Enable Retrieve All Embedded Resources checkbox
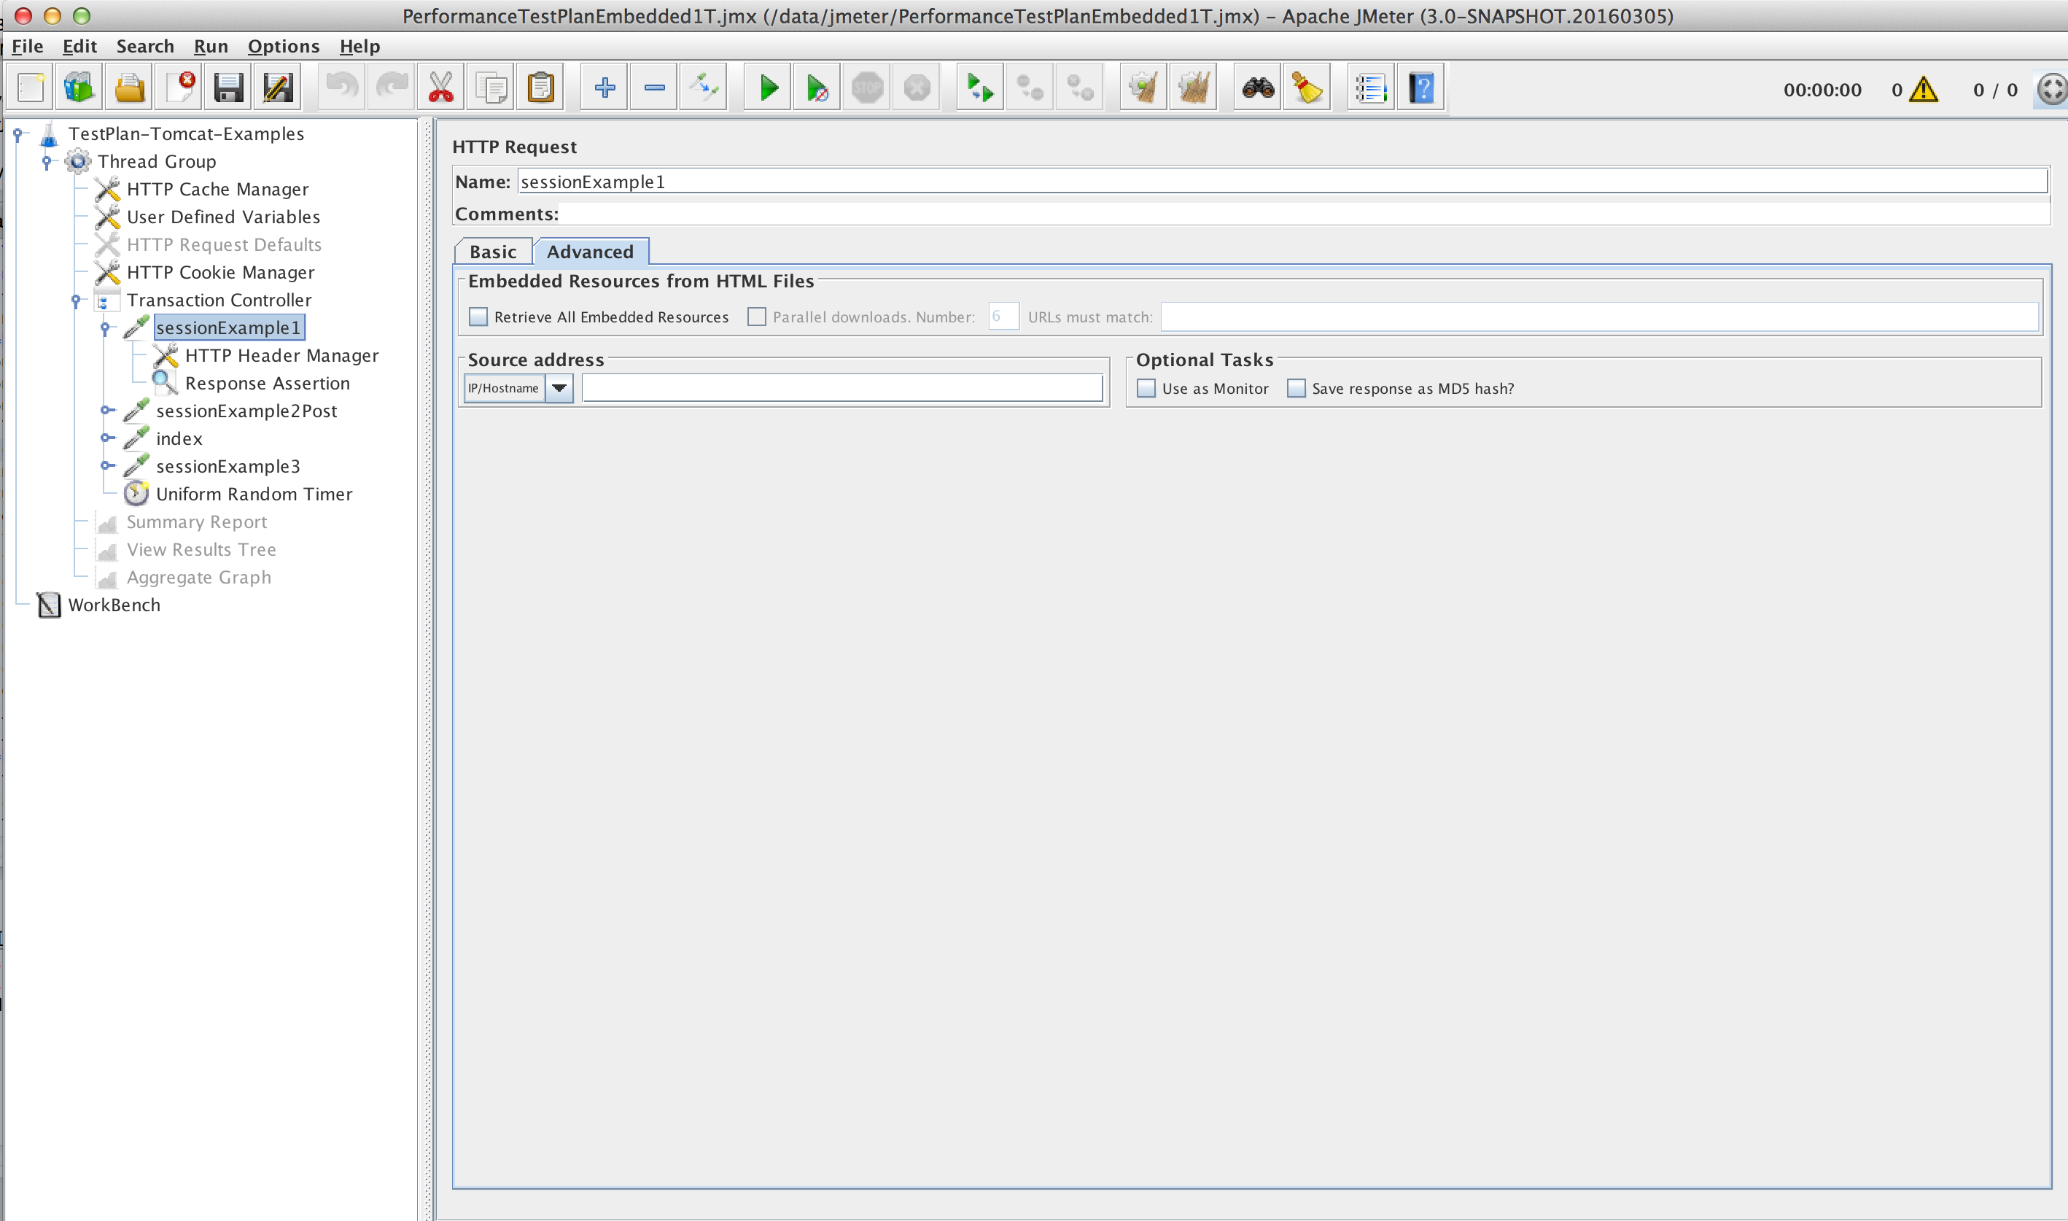 pos(479,317)
